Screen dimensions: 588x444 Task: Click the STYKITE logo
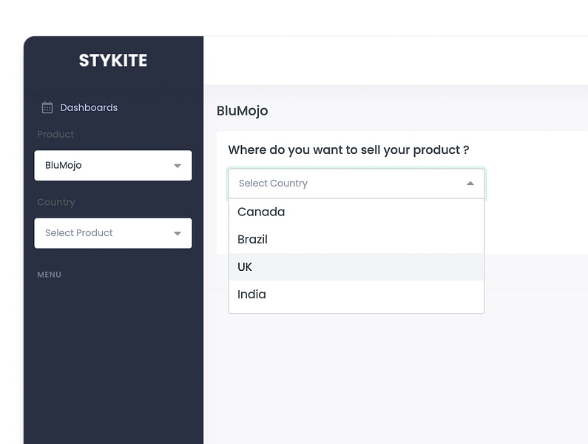[x=113, y=61]
